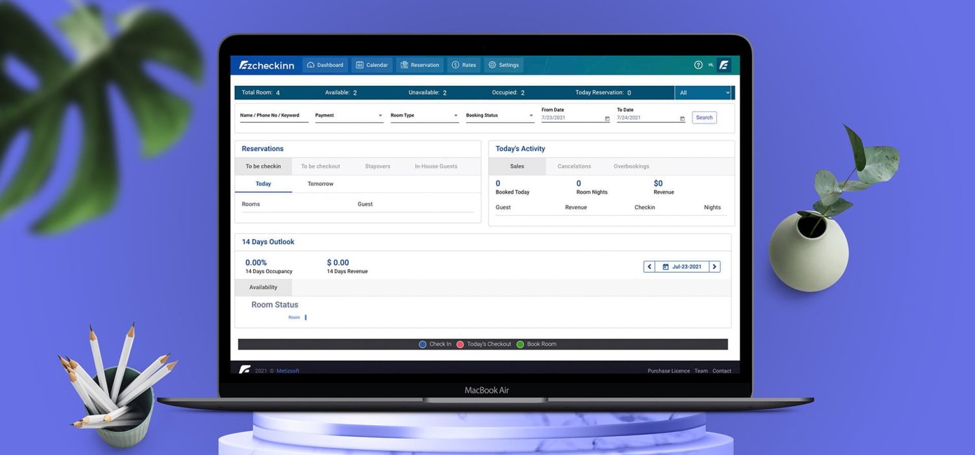Click the Booked Today count
975x455 pixels.
pyautogui.click(x=498, y=183)
